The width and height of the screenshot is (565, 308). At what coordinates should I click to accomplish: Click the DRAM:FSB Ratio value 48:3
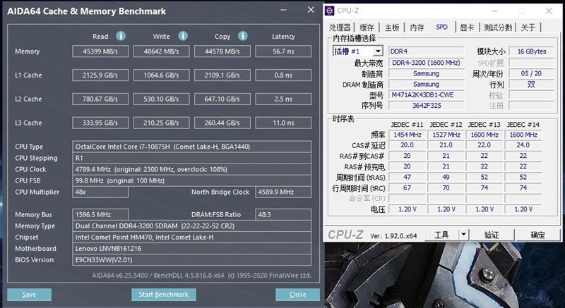(x=283, y=214)
